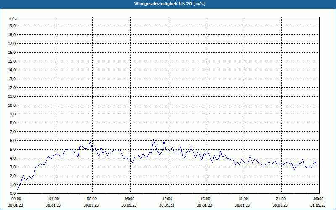Click the 03:00 time label
The width and height of the screenshot is (336, 210).
(x=54, y=199)
